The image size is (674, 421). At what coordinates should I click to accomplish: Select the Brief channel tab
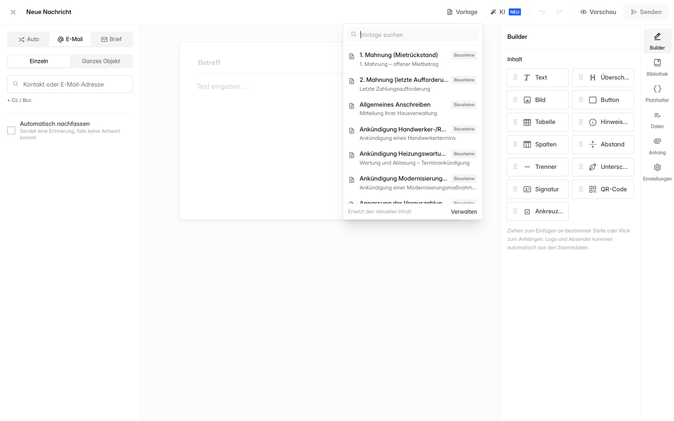coord(111,39)
